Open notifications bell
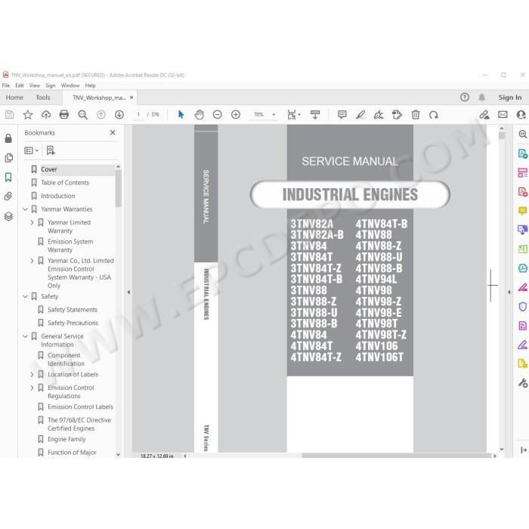Viewport: 529px width, 529px height. (482, 97)
